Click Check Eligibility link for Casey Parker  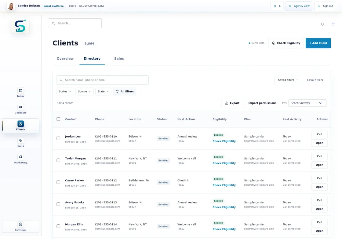tap(224, 185)
